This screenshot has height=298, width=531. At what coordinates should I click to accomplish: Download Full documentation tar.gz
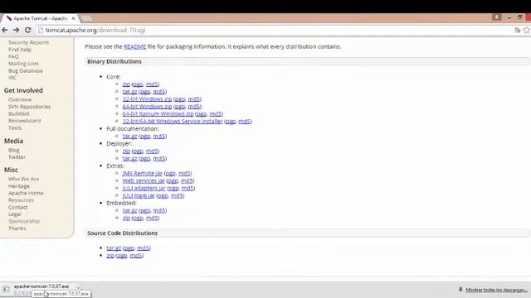point(129,136)
